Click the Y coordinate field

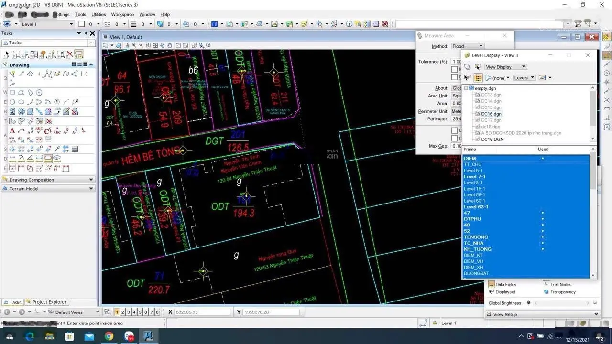coord(272,312)
